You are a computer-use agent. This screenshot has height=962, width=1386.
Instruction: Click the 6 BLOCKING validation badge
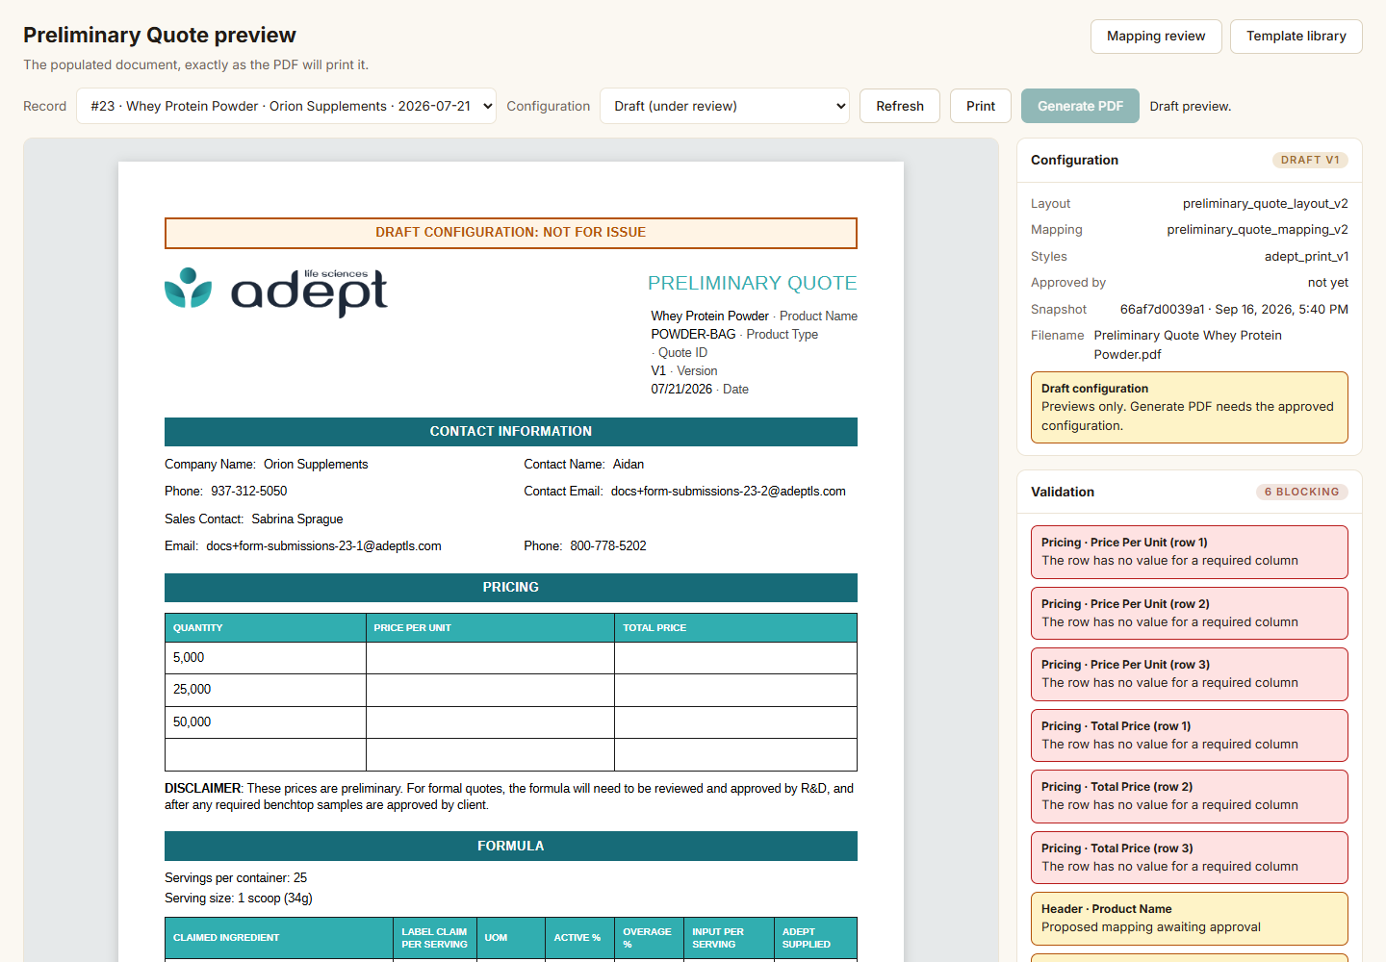pyautogui.click(x=1302, y=492)
